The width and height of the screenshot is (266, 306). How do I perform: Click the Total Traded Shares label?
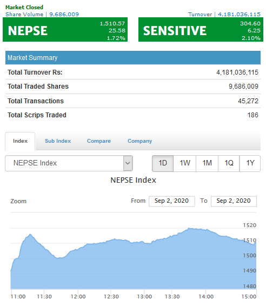[38, 87]
